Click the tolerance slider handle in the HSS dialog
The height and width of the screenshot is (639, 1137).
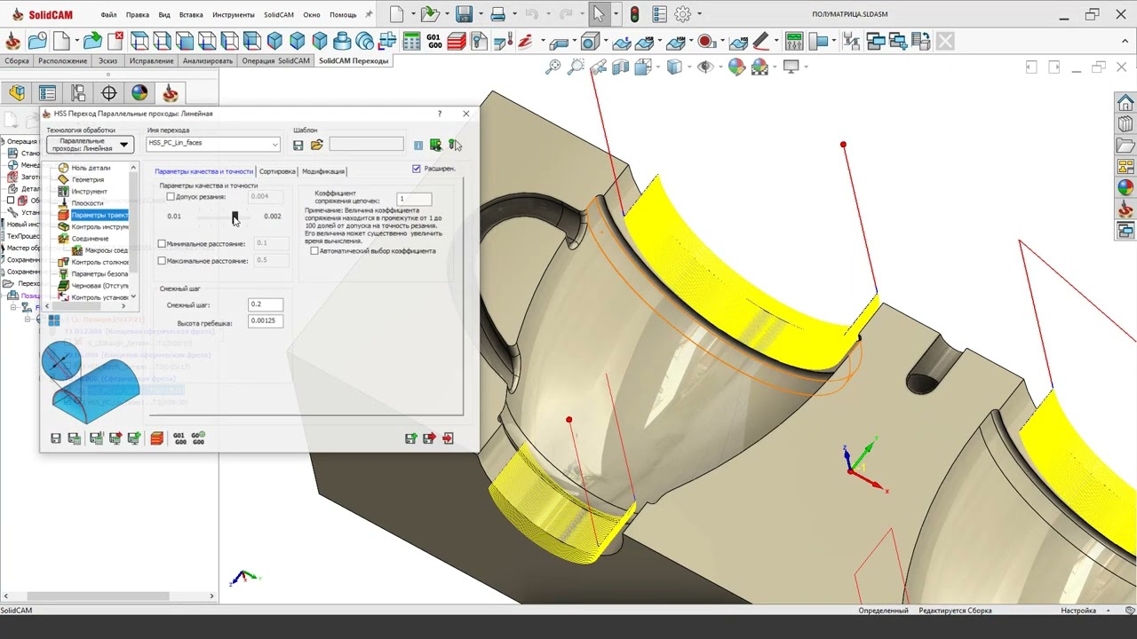pos(235,216)
